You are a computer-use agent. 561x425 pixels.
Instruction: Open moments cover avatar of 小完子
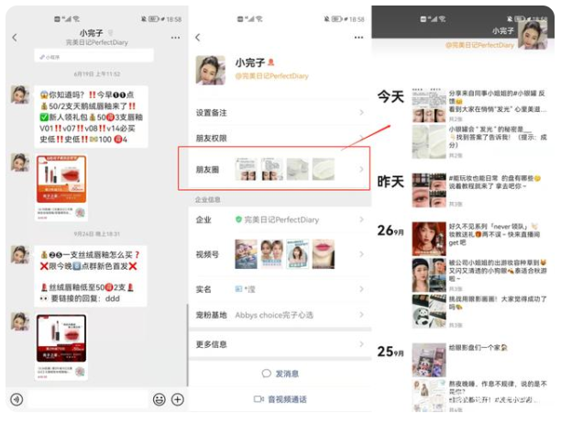[x=532, y=35]
